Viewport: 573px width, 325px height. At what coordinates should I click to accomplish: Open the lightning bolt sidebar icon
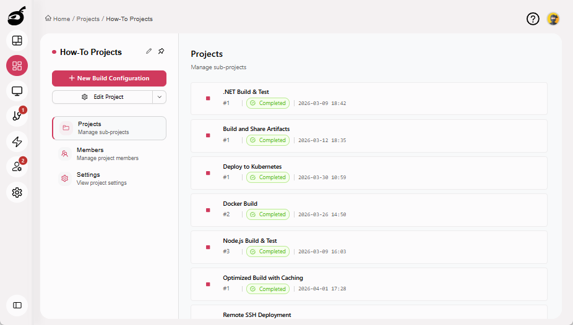[17, 141]
